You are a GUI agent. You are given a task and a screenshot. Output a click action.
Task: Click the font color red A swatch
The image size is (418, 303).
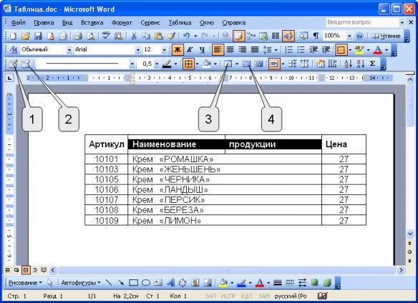click(x=378, y=50)
